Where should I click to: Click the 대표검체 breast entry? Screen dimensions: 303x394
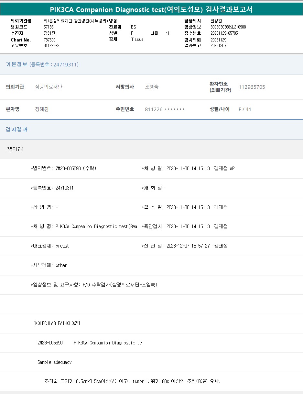(50, 246)
